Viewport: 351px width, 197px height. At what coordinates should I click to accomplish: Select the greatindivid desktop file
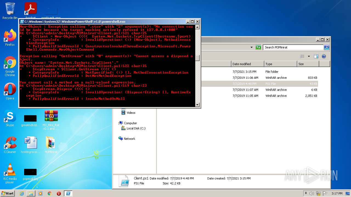[x=30, y=120]
